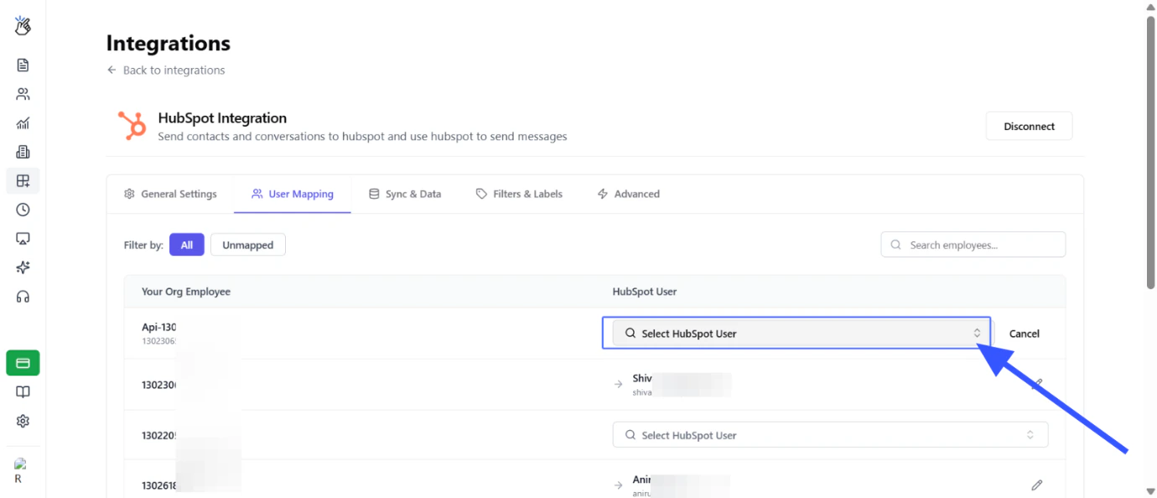Edit Shiv's mapping via the pencil icon
The height and width of the screenshot is (498, 1157).
(x=1037, y=384)
